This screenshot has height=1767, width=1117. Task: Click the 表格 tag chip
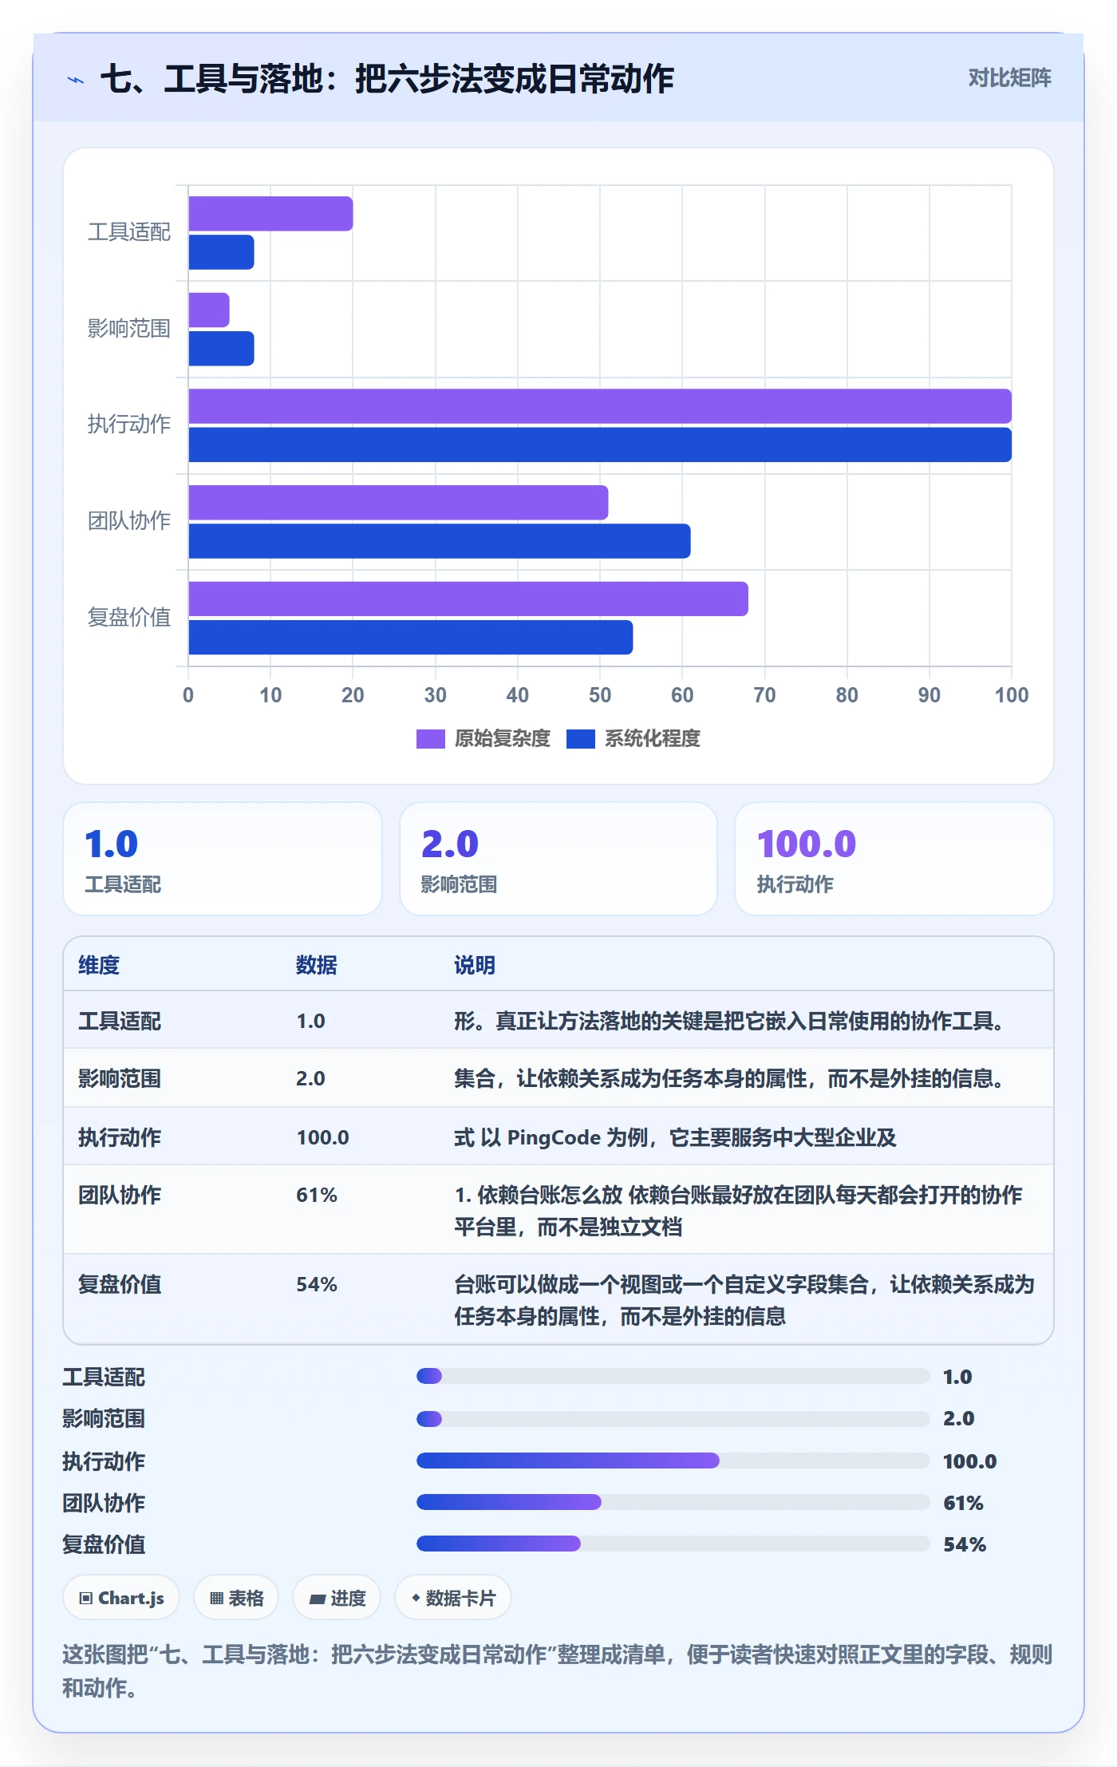click(236, 1598)
